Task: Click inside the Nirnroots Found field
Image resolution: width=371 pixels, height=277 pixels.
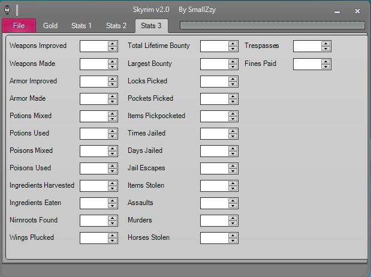Action: 93,220
